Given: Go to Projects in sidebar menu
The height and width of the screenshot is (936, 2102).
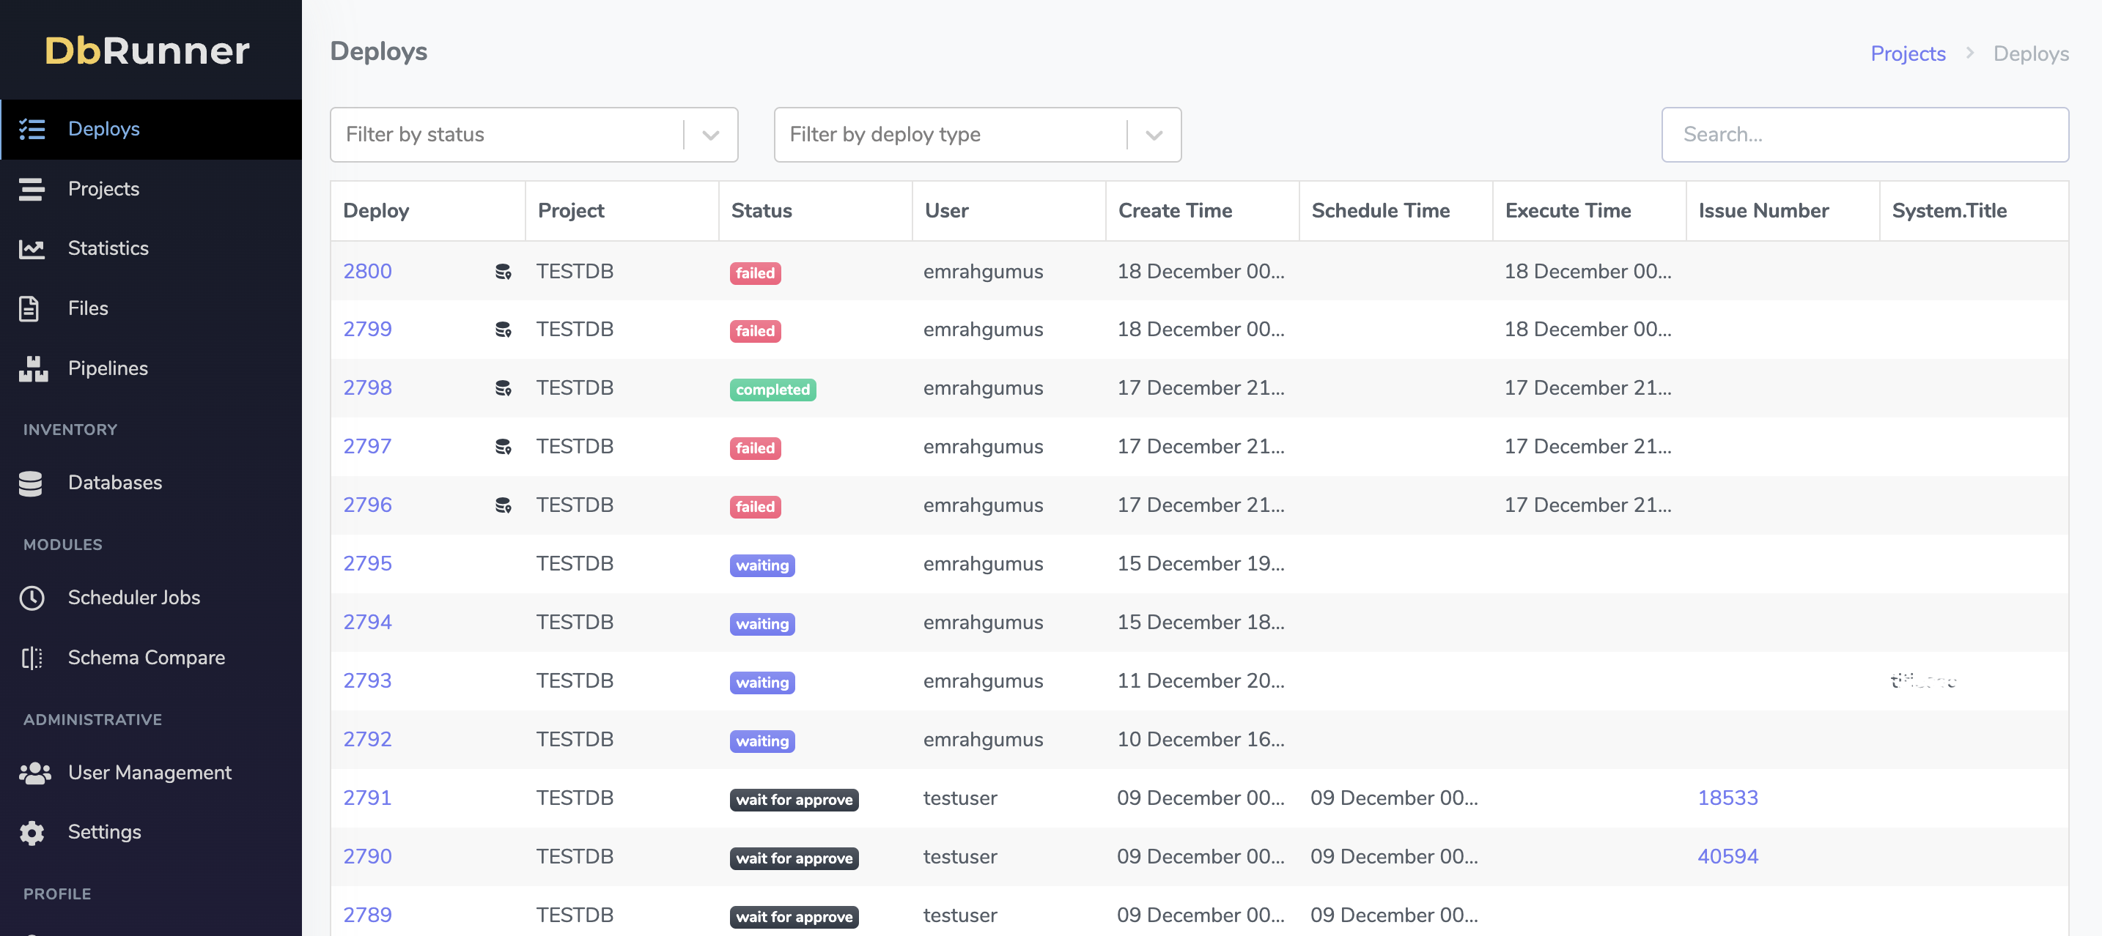Looking at the screenshot, I should [103, 188].
